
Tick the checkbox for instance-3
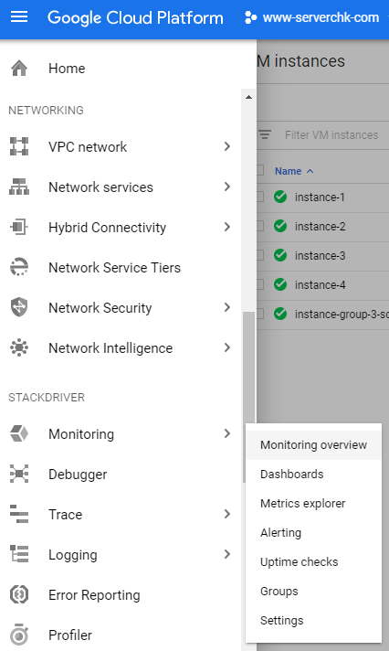260,255
